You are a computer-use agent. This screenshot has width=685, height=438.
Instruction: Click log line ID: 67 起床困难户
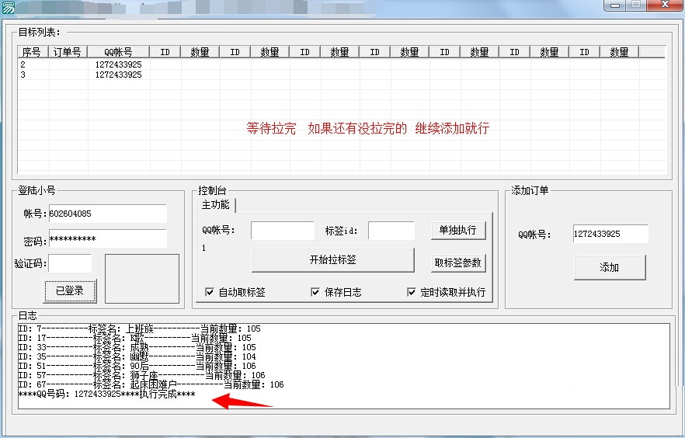click(x=151, y=384)
